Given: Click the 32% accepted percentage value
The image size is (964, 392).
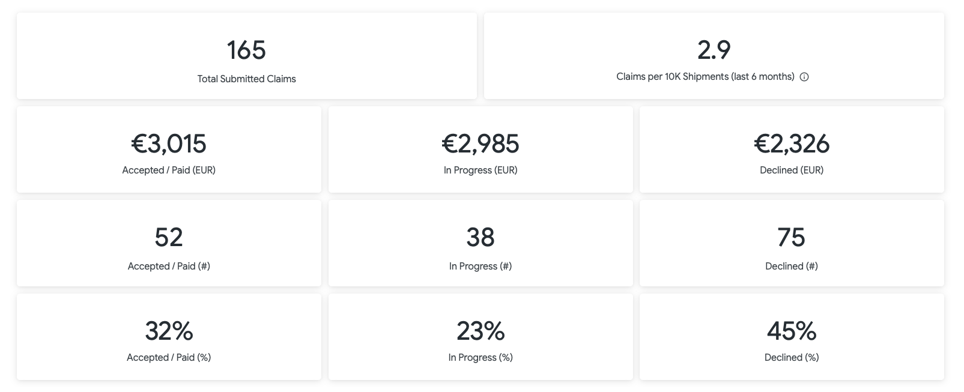Looking at the screenshot, I should 169,331.
